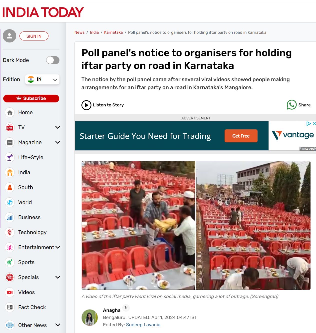The width and height of the screenshot is (316, 333).
Task: Open the Sports target icon
Action: pos(10,262)
